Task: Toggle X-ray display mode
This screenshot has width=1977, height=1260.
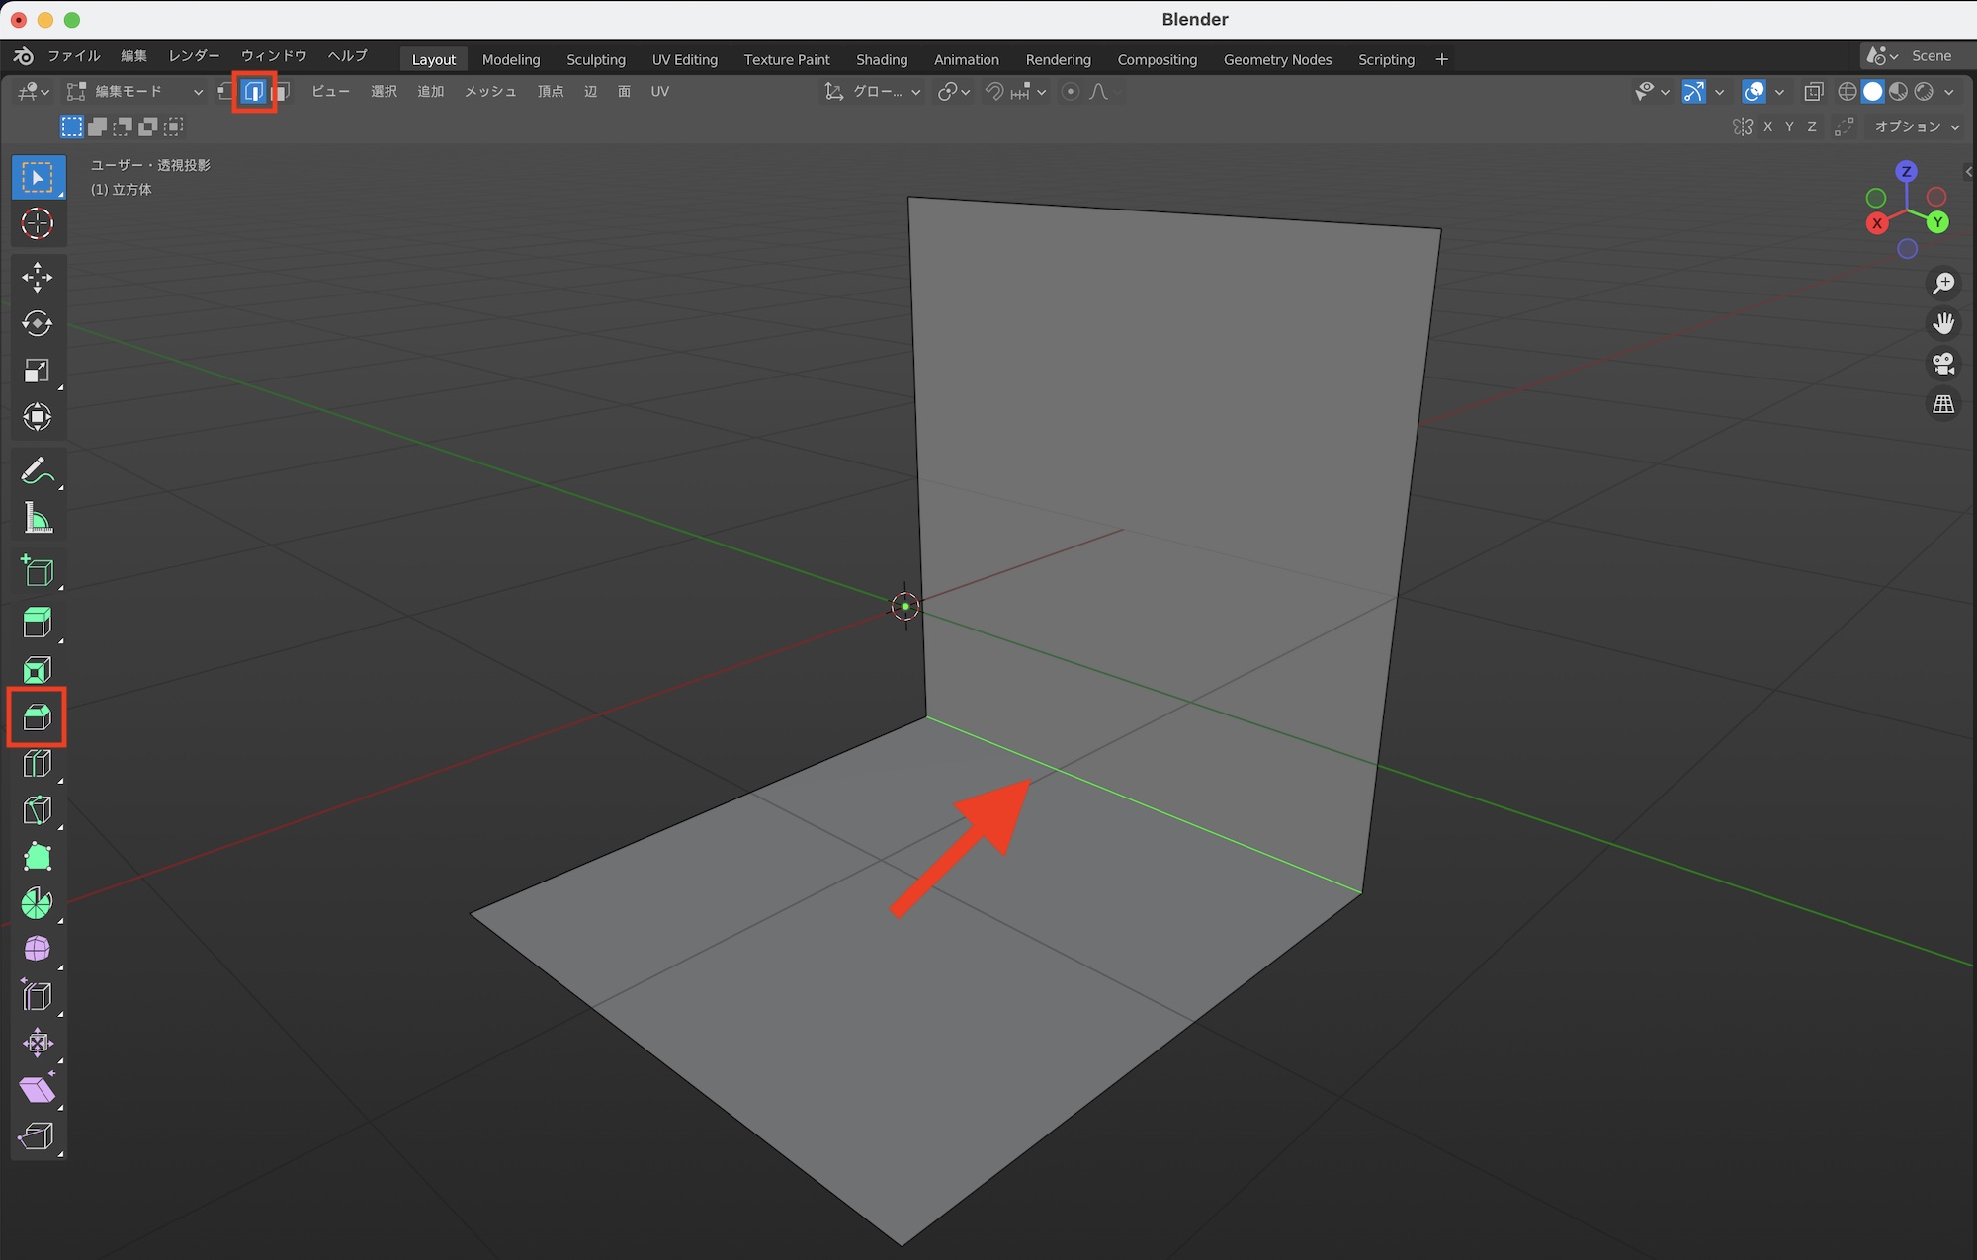Action: click(1813, 92)
